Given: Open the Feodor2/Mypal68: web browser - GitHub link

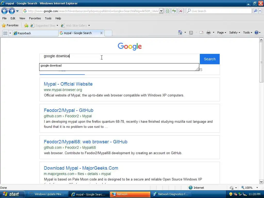Looking at the screenshot, I should click(x=86, y=142).
